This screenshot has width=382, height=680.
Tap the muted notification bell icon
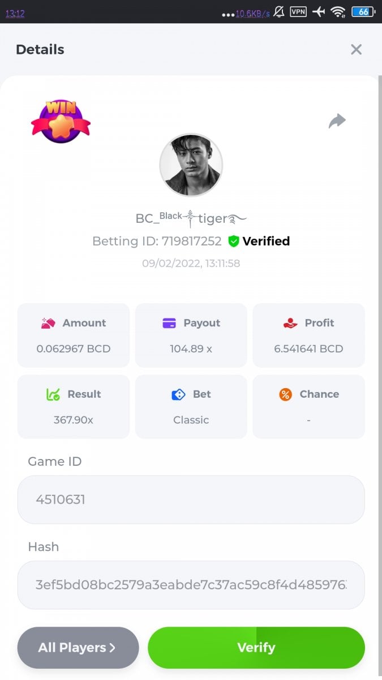click(279, 12)
